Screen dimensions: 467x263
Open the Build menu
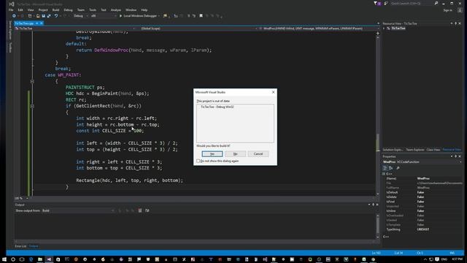(55, 9)
